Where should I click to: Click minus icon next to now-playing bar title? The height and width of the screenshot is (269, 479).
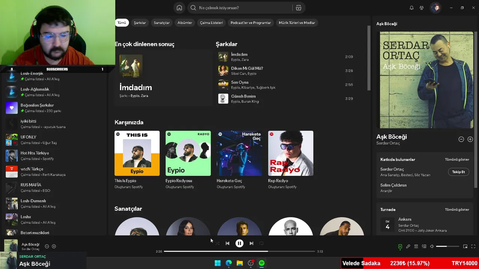47,246
